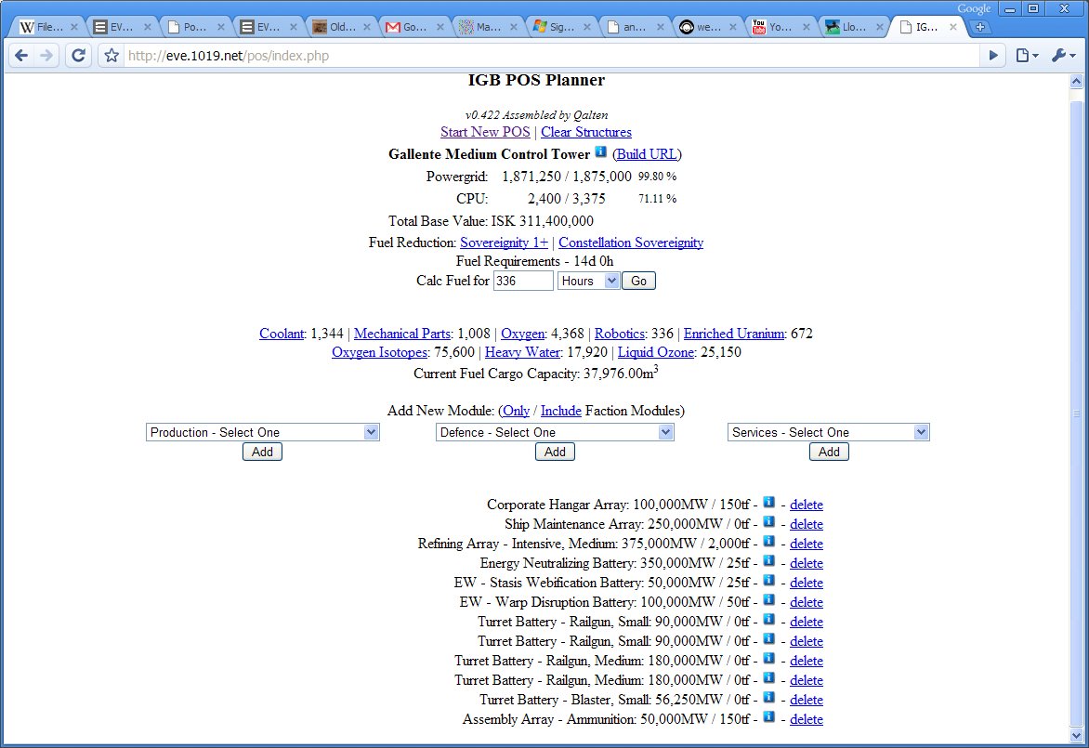
Task: Click the browser Back arrow button
Action: 21,56
